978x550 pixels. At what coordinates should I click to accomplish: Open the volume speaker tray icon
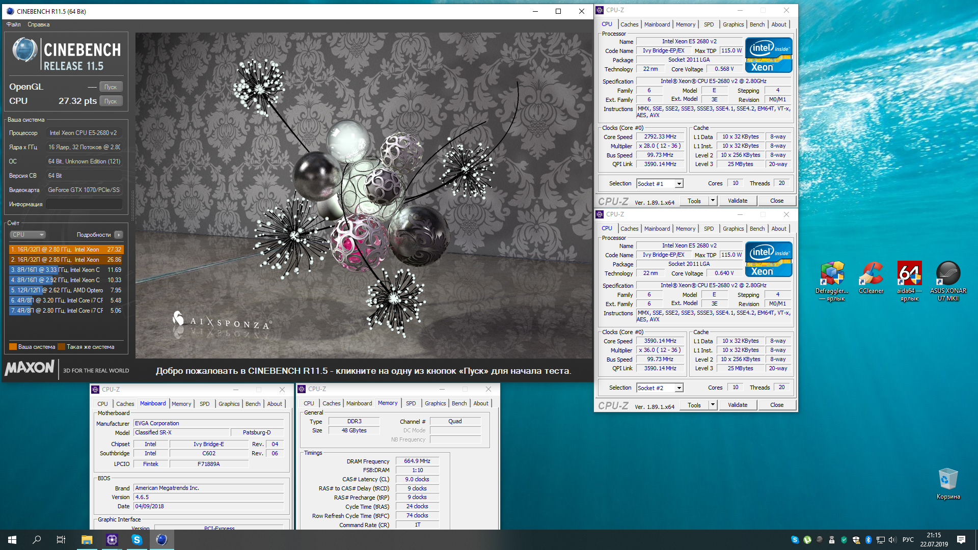click(x=892, y=540)
